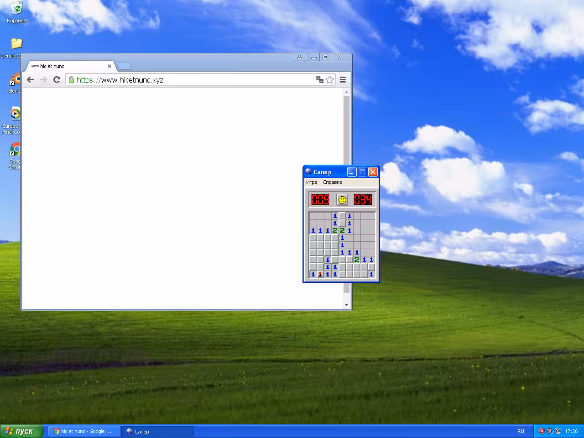Uncover the covered cell in Minesweeper's top row
This screenshot has width=584, height=438.
342,216
